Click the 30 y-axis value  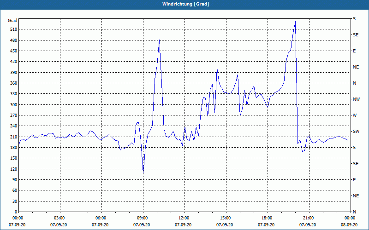click(15, 201)
